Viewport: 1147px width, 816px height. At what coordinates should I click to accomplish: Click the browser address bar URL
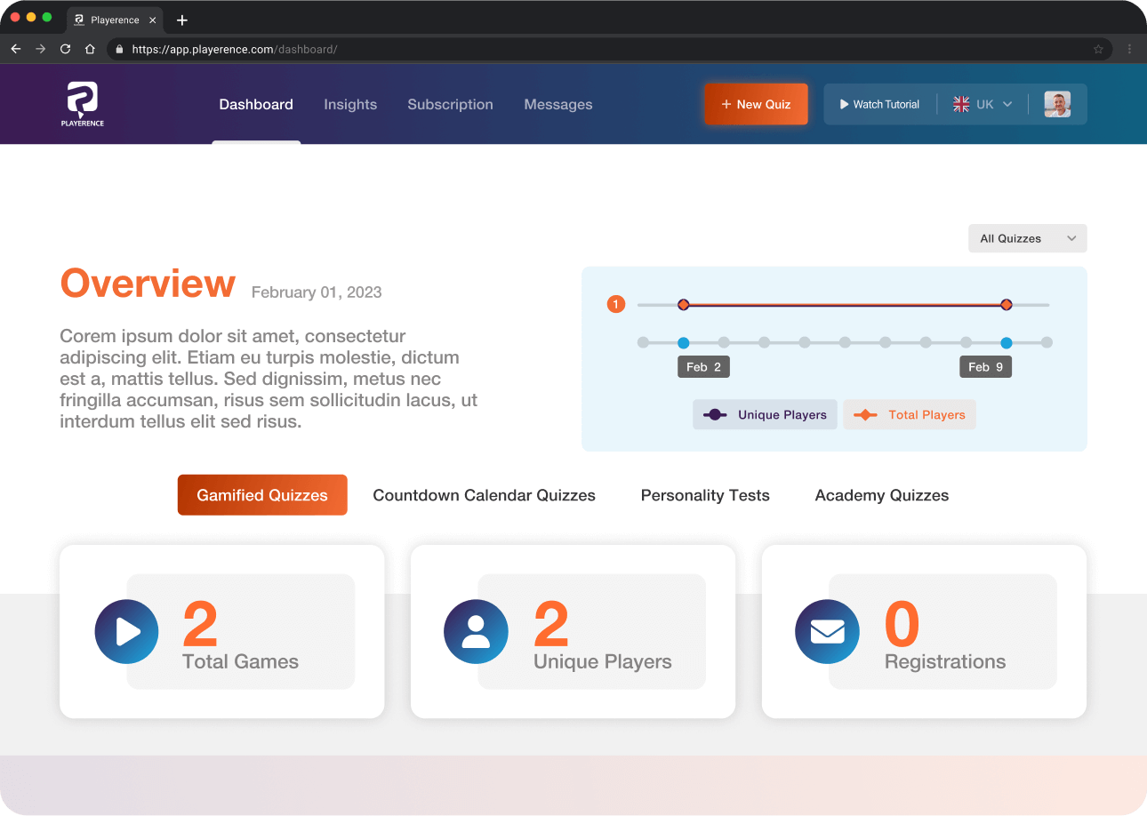point(235,49)
